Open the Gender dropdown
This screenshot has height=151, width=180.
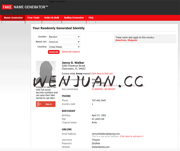coord(64,37)
